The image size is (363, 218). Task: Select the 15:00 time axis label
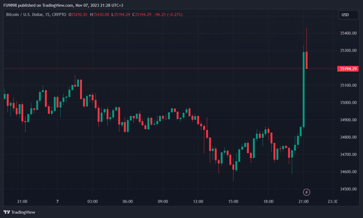pyautogui.click(x=233, y=202)
